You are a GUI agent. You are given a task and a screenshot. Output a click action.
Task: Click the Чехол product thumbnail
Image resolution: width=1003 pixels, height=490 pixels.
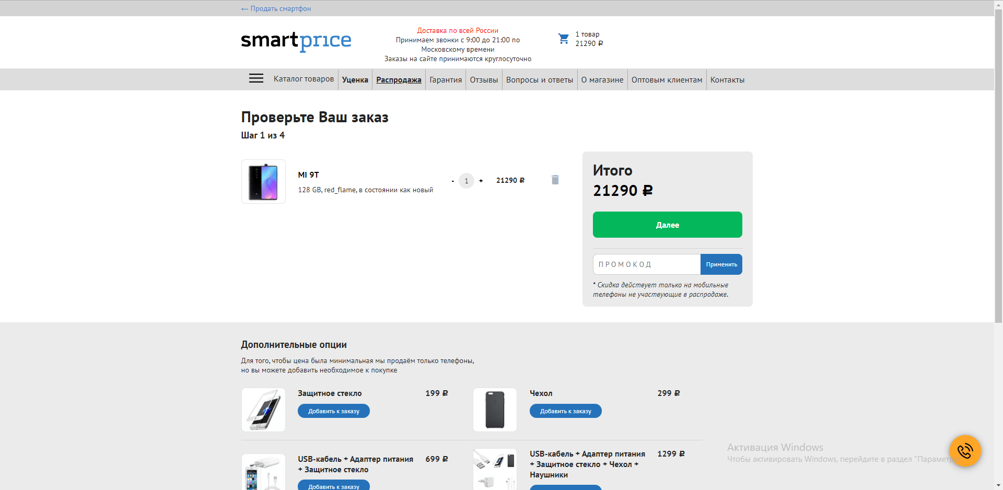495,410
